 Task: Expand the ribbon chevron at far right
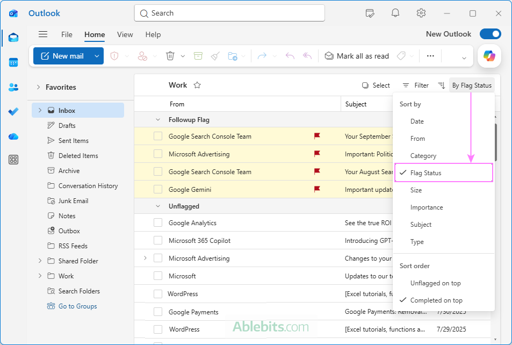tap(464, 58)
